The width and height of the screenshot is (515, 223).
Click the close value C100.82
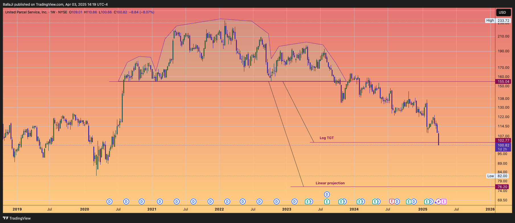pos(120,12)
